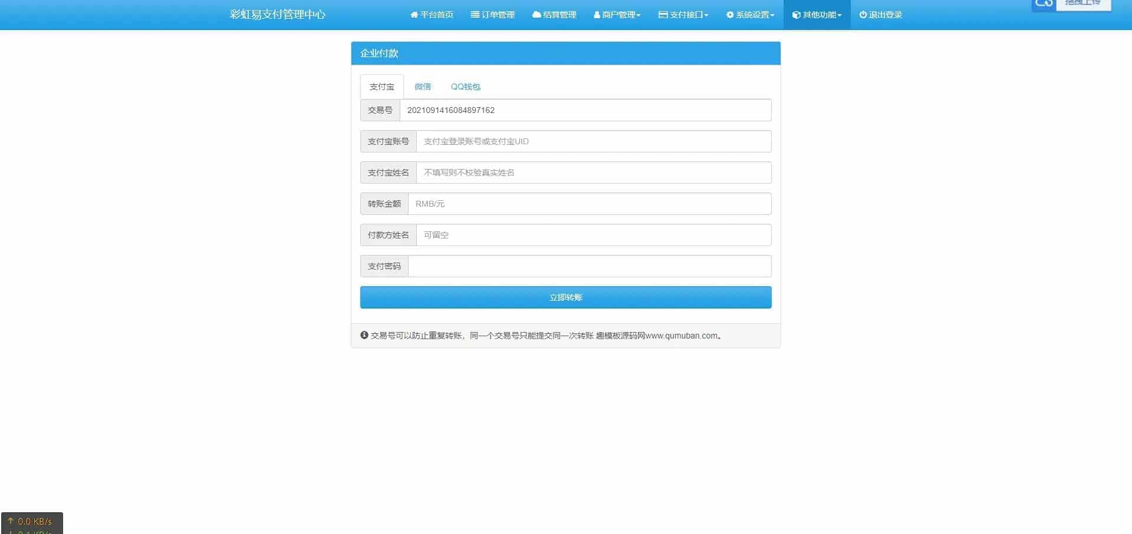
Task: Focus the 支付宝姓名 input field
Action: (594, 173)
